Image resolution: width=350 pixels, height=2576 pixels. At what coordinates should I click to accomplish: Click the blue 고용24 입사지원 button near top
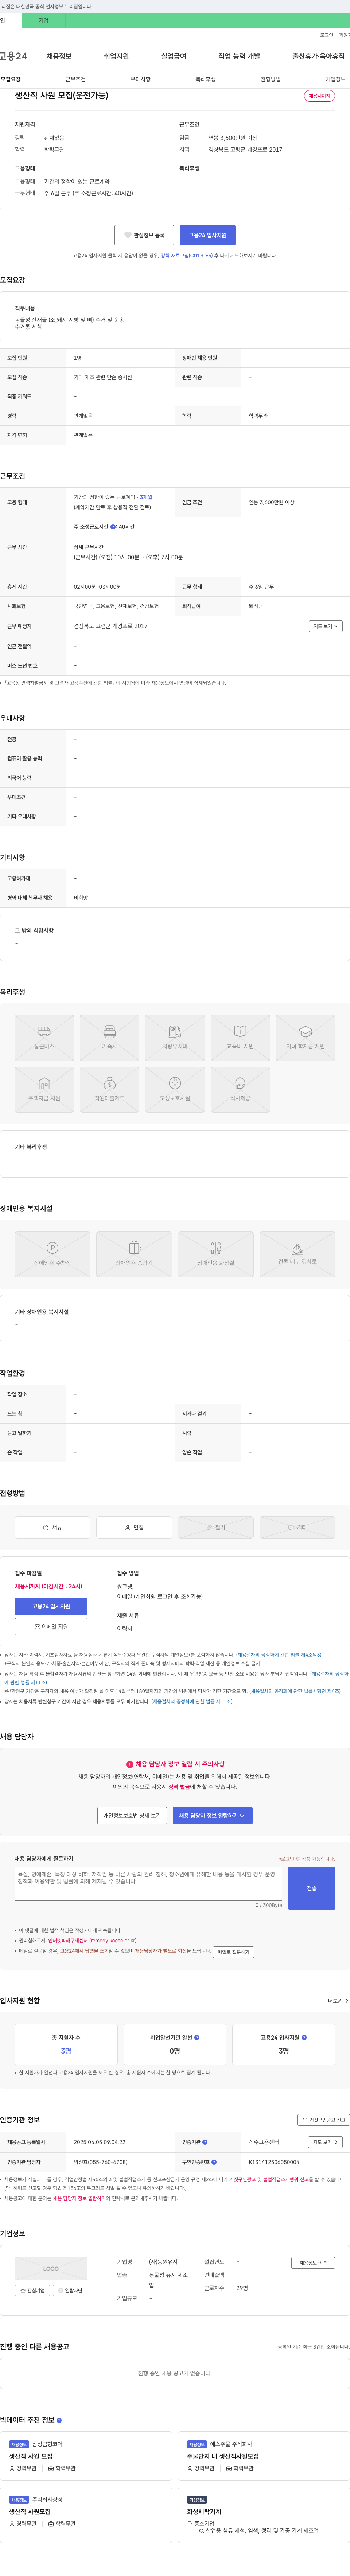click(x=208, y=235)
